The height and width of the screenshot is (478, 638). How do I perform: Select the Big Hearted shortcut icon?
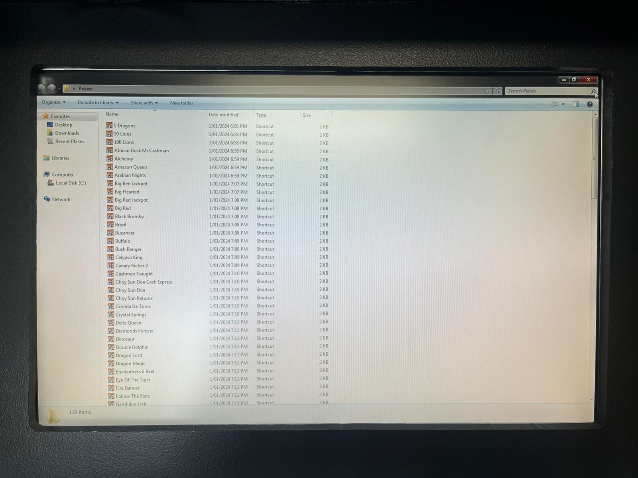click(x=110, y=192)
